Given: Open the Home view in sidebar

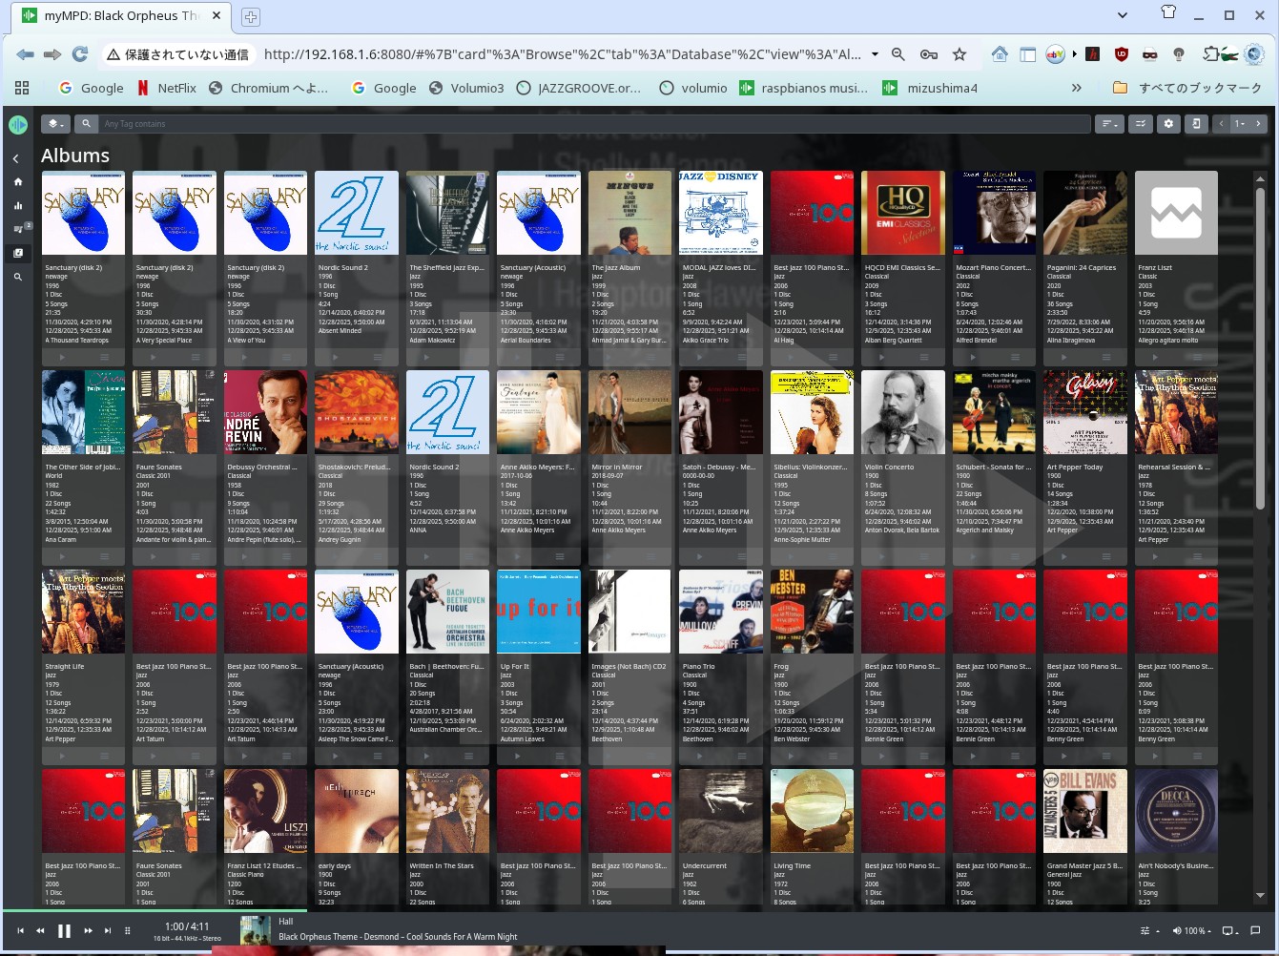Looking at the screenshot, I should (17, 181).
